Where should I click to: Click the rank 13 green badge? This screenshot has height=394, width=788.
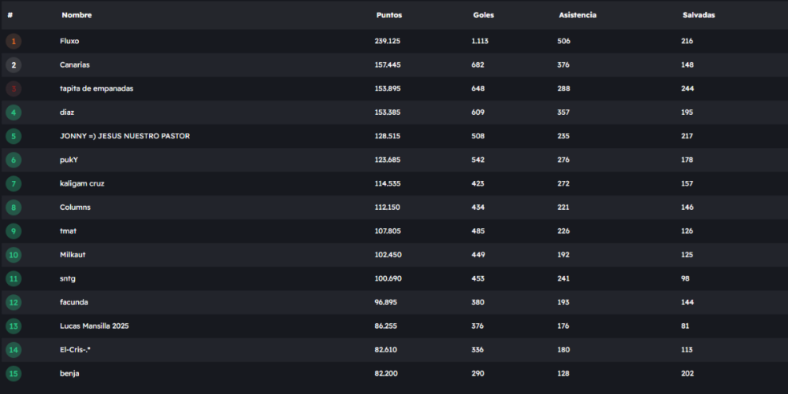13,326
